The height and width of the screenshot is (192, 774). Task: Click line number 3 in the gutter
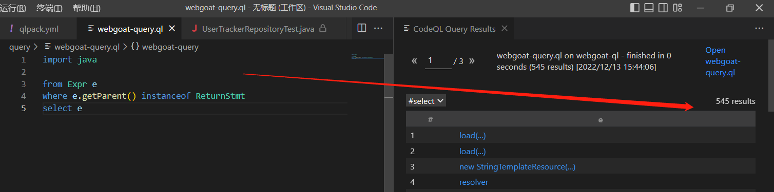(x=24, y=84)
